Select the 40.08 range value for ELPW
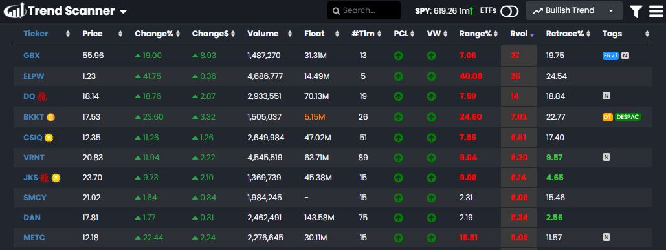The width and height of the screenshot is (666, 250). tap(471, 76)
